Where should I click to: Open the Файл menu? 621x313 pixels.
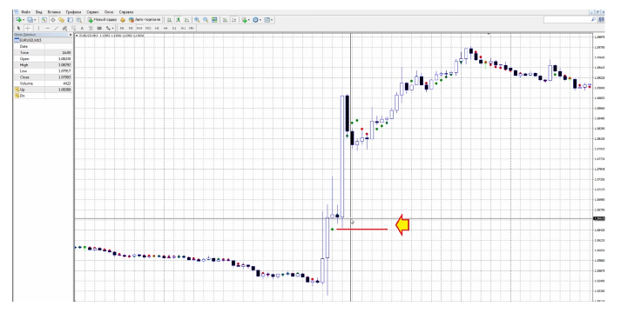(x=26, y=12)
